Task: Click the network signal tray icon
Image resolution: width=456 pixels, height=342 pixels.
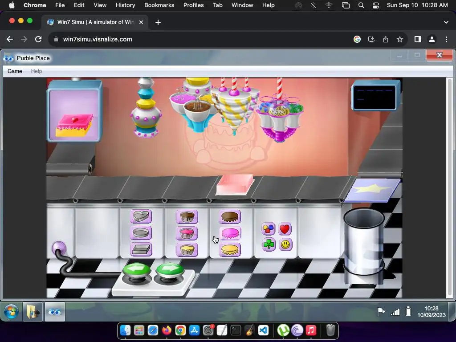Action: pos(395,312)
